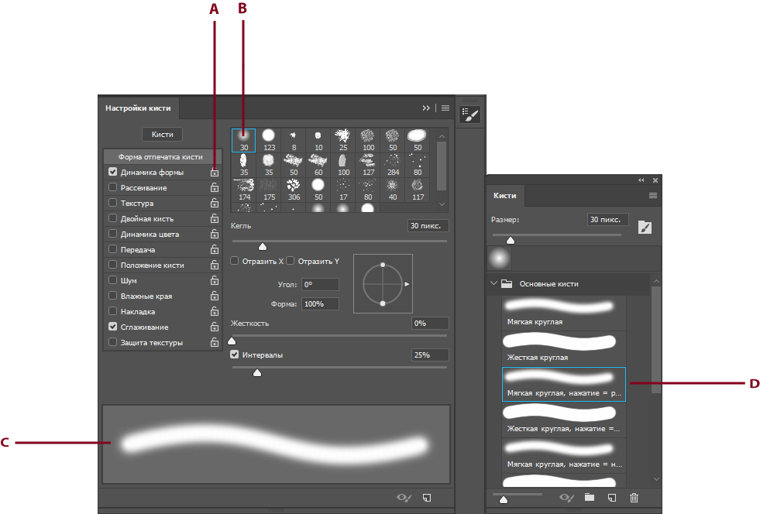760x514 pixels.
Task: Collapse Настройки кисти panel with double arrows
Action: 426,108
